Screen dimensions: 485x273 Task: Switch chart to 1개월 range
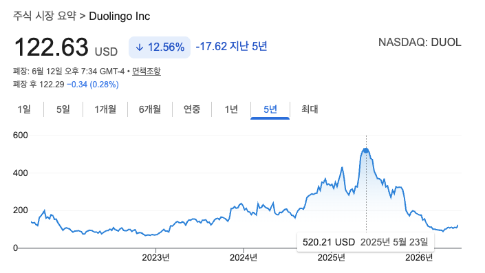click(x=105, y=109)
